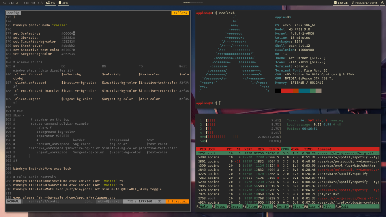This screenshot has width=386, height=217.
Task: Click F3 Search in htop footer
Action: (235, 207)
